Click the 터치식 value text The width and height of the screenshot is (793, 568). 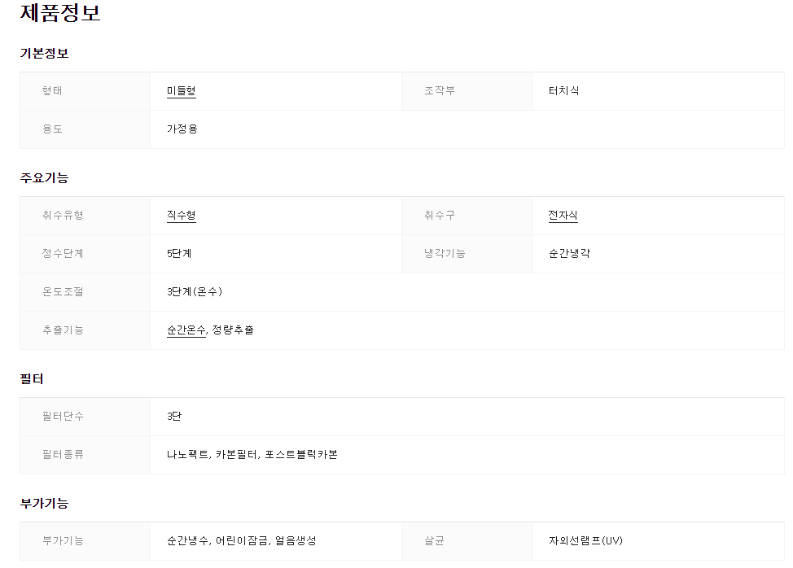[x=563, y=91]
